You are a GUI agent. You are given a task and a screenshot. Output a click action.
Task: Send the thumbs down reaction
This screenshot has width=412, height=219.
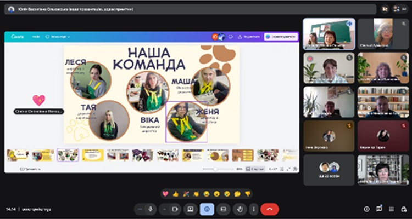point(248,194)
